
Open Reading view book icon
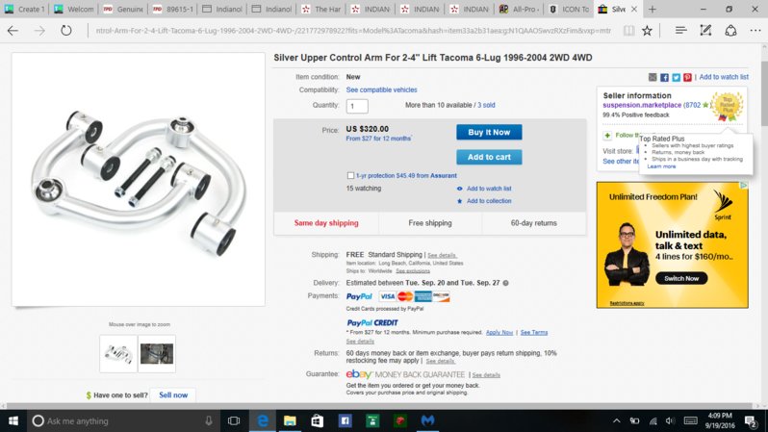click(x=628, y=31)
